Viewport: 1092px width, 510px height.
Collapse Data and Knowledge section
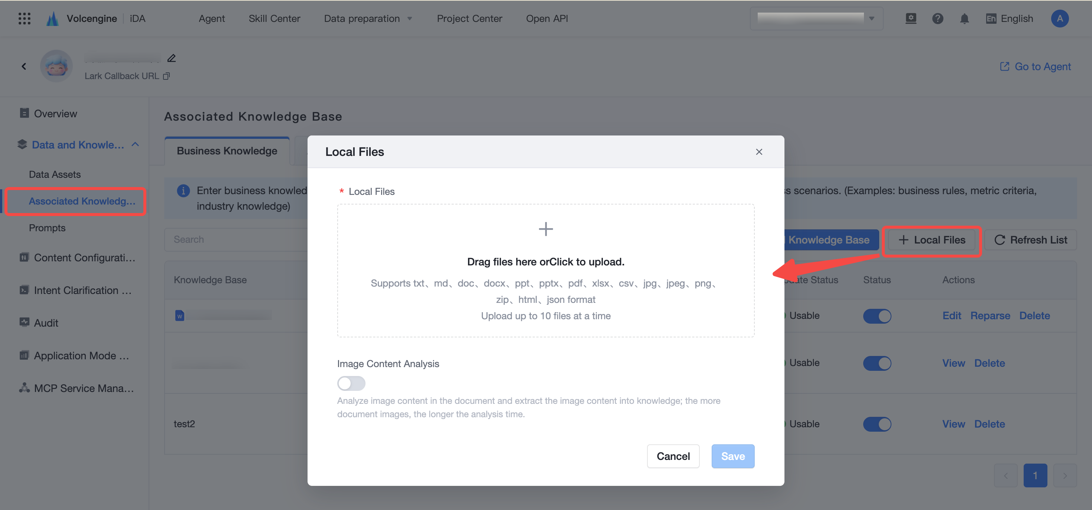click(135, 144)
